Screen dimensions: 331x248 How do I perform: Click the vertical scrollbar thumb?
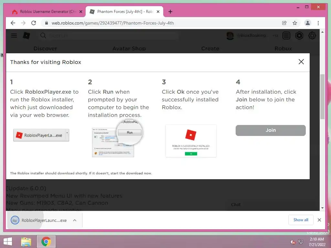coord(322,97)
